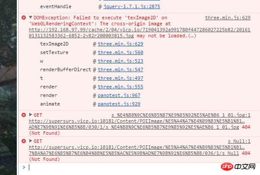Open the s_Null:1 source link
This screenshot has width=260, height=175.
click(x=239, y=141)
